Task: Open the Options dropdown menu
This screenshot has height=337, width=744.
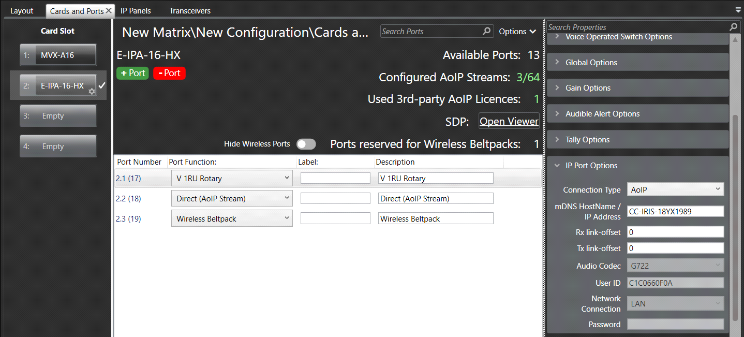Action: click(x=517, y=32)
